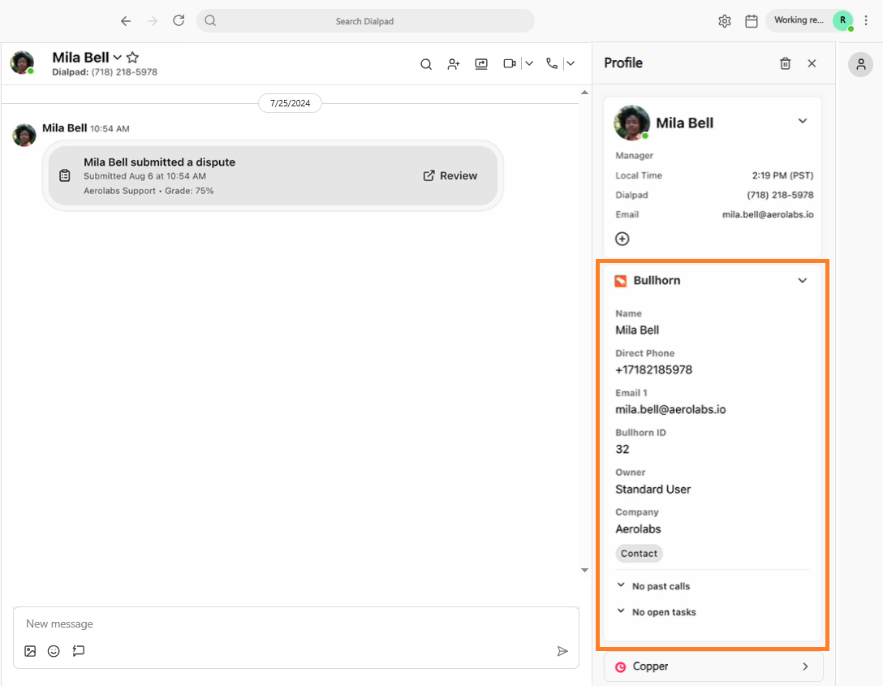The height and width of the screenshot is (686, 883).
Task: Click Mila Bell header avatar
Action: click(22, 63)
